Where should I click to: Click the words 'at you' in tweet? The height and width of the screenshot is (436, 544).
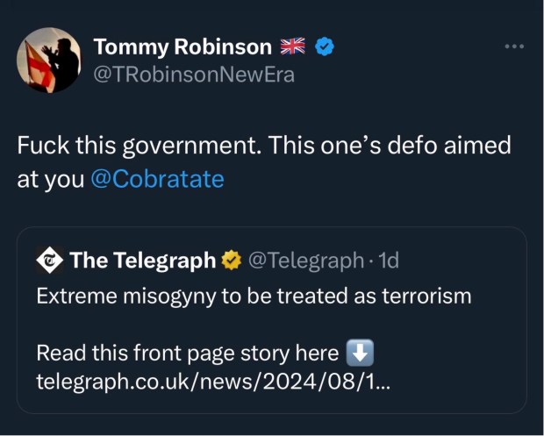pyautogui.click(x=50, y=179)
